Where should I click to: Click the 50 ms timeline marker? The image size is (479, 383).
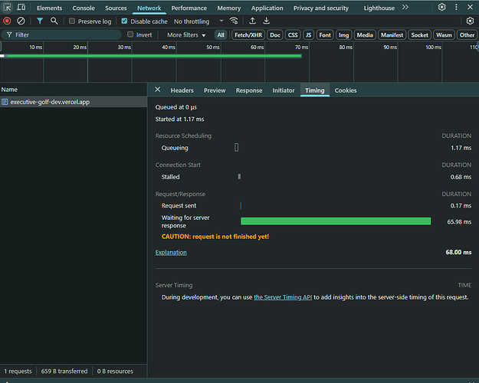213,47
